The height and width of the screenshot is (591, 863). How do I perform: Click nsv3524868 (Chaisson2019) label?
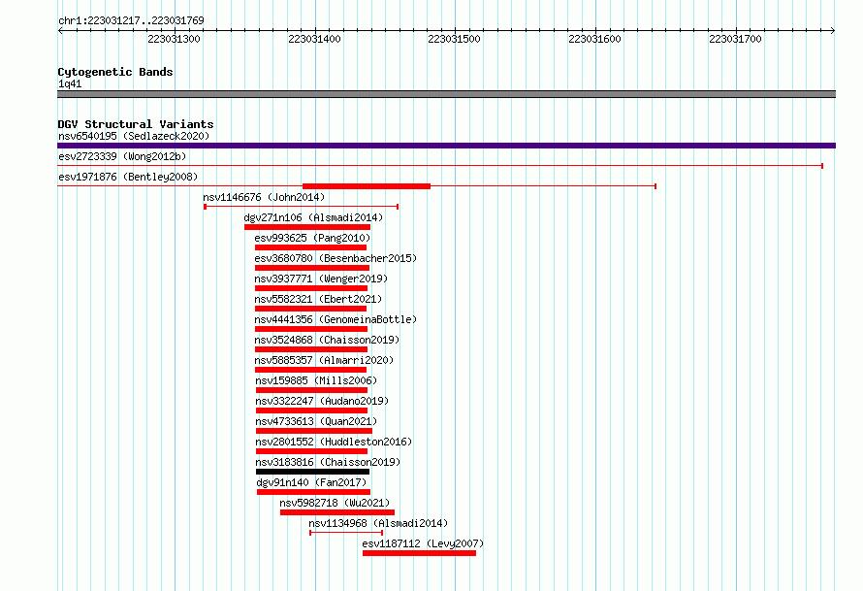327,340
